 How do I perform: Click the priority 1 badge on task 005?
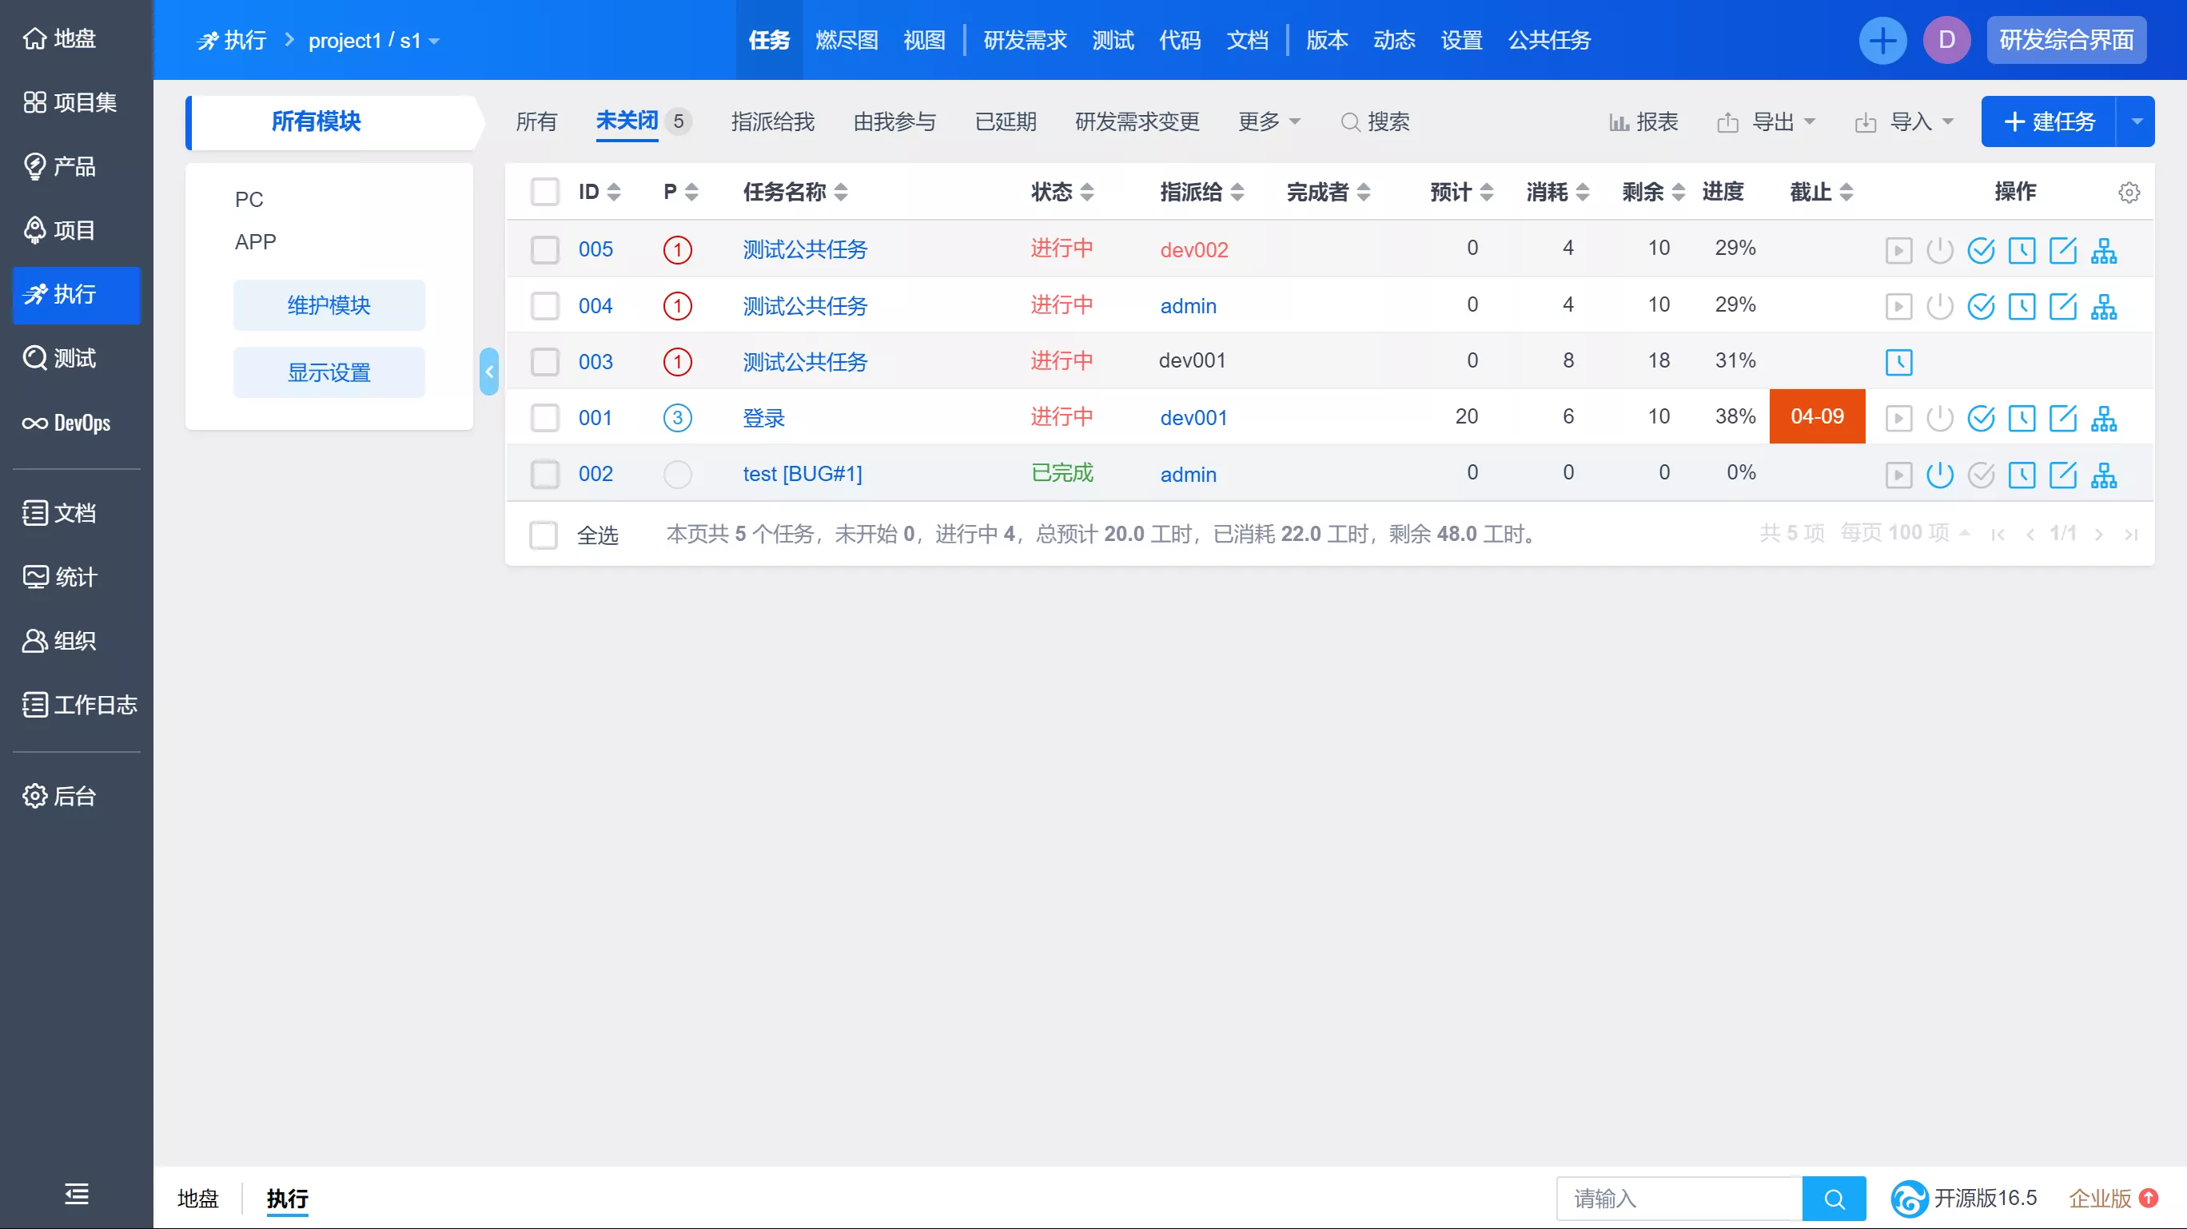tap(677, 249)
